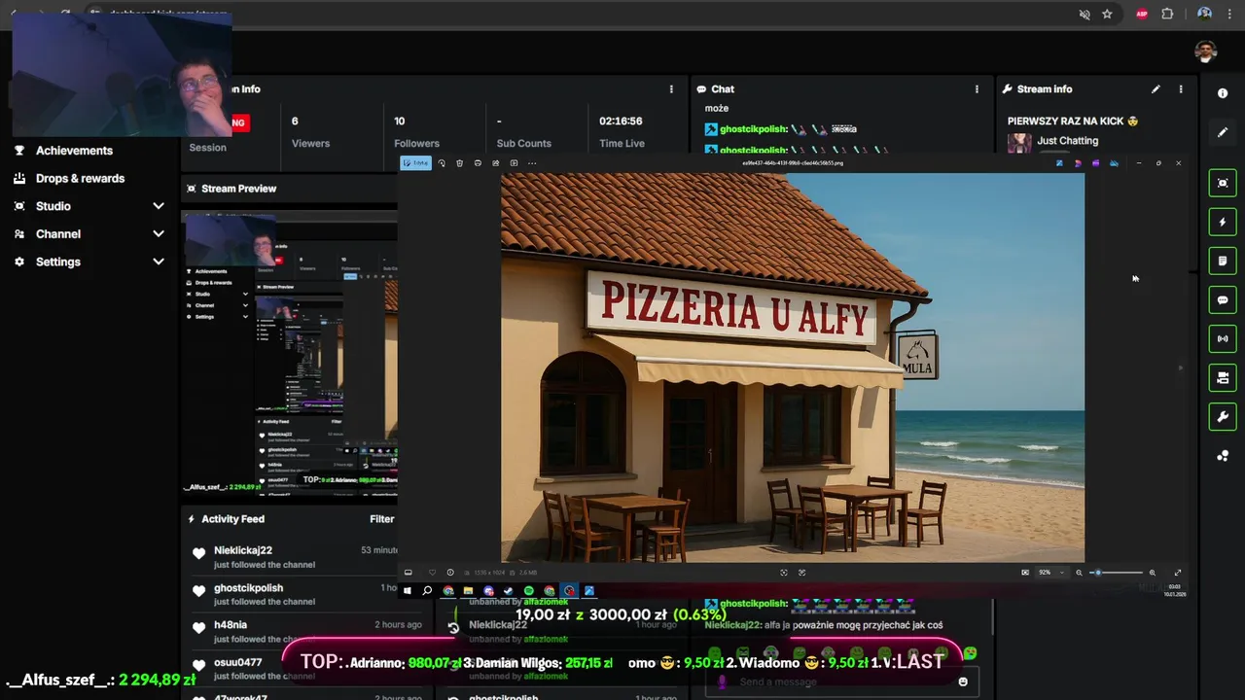Screen dimensions: 1245x700
Task: Open Kick account avatar menu
Action: pos(1206,52)
